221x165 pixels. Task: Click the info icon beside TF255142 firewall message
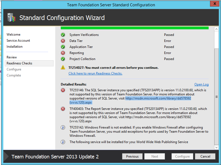pyautogui.click(x=63, y=127)
